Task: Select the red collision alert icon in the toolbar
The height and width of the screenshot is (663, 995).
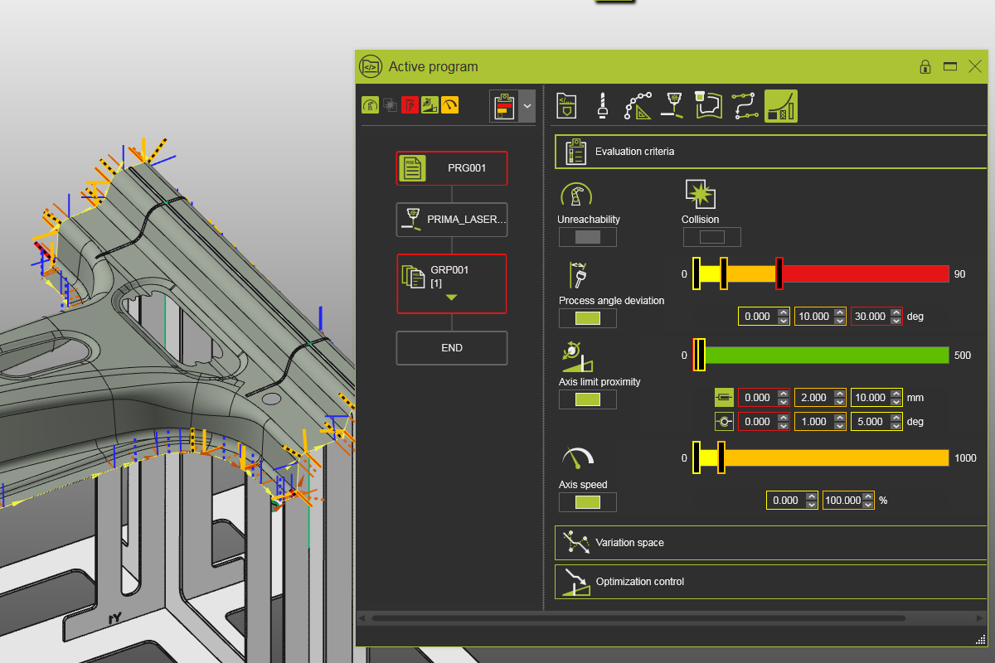Action: point(410,104)
